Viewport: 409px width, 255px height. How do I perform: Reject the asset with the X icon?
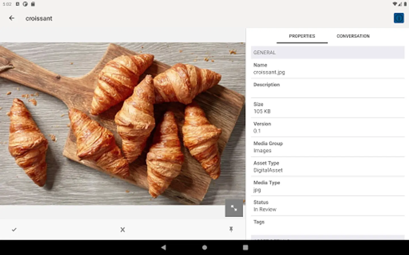(123, 229)
